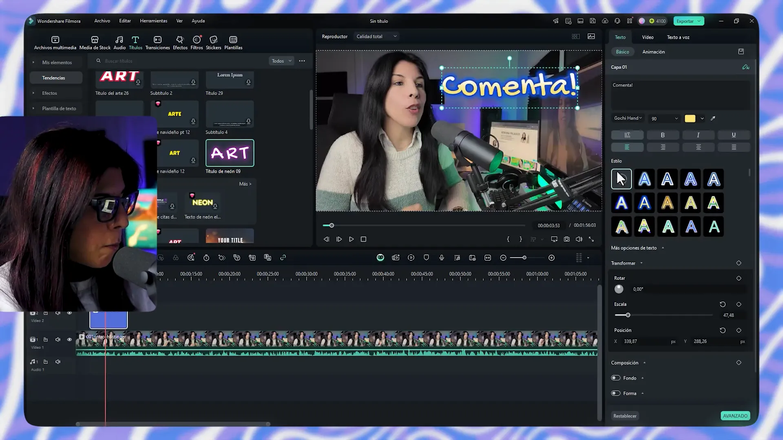
Task: Mute the Audio 1 track
Action: tap(58, 362)
